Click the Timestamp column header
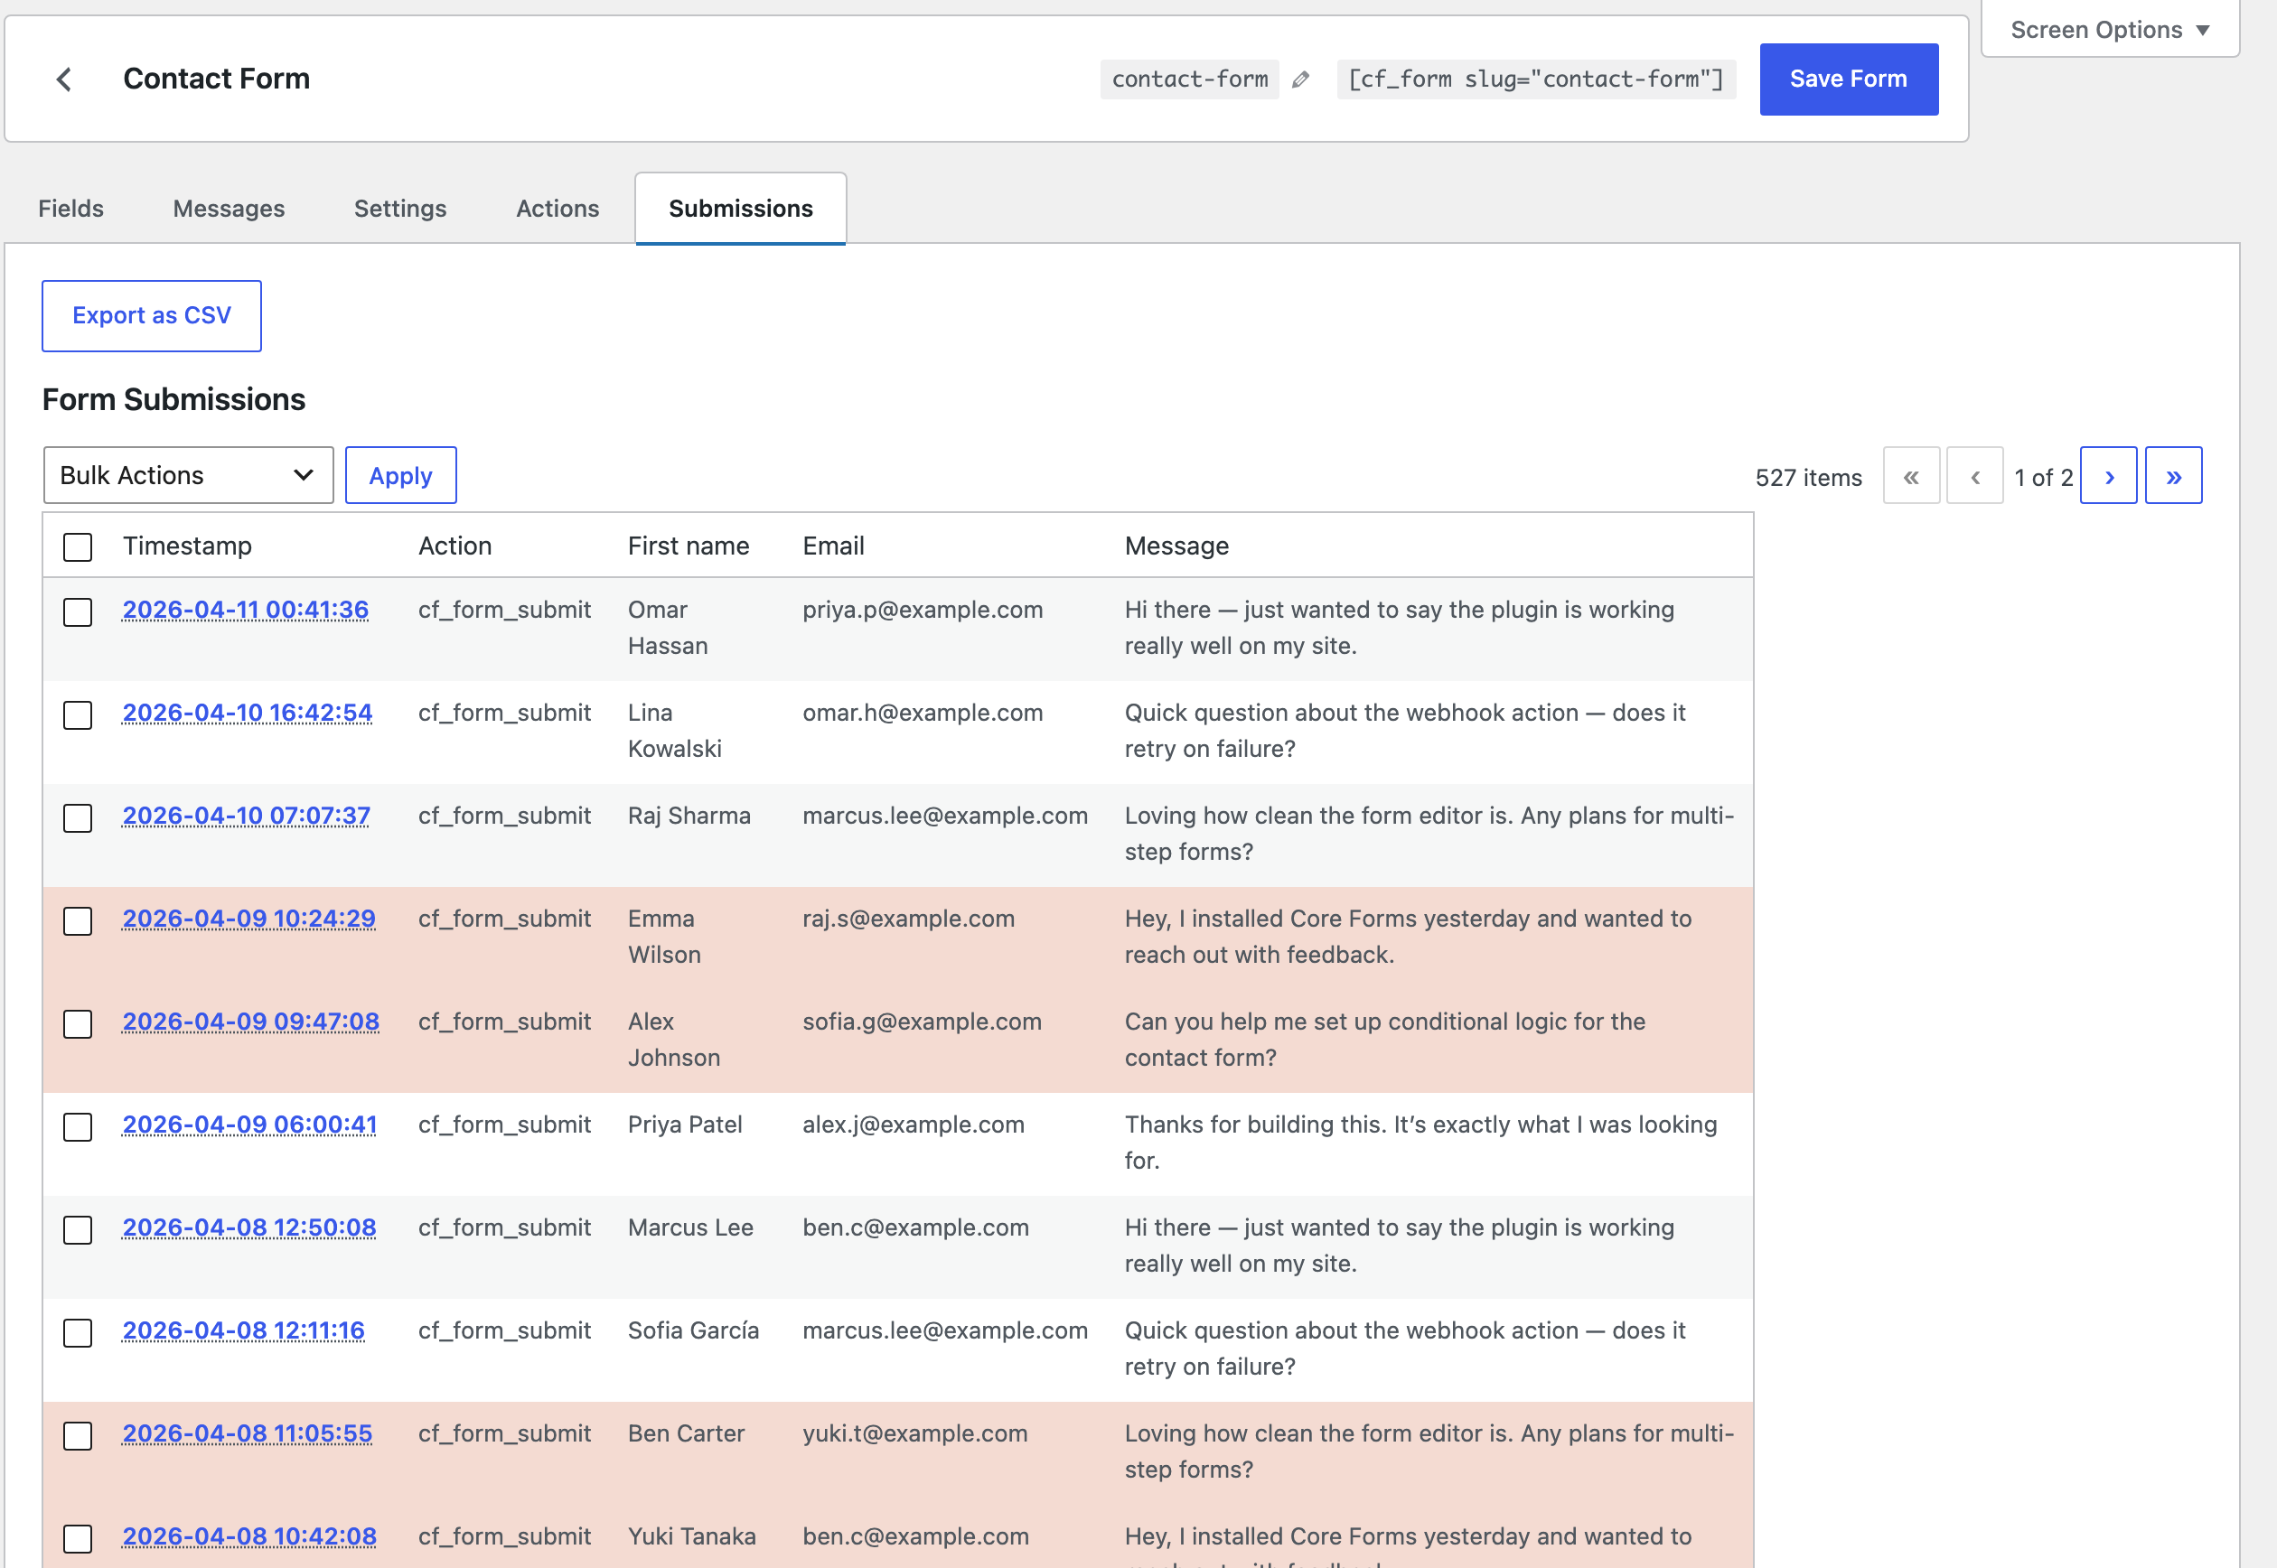The height and width of the screenshot is (1568, 2277). 188,546
